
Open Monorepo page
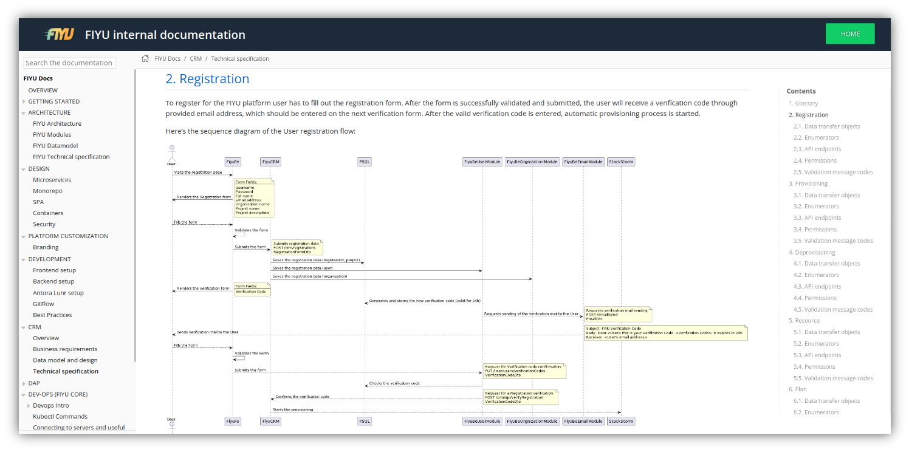47,191
